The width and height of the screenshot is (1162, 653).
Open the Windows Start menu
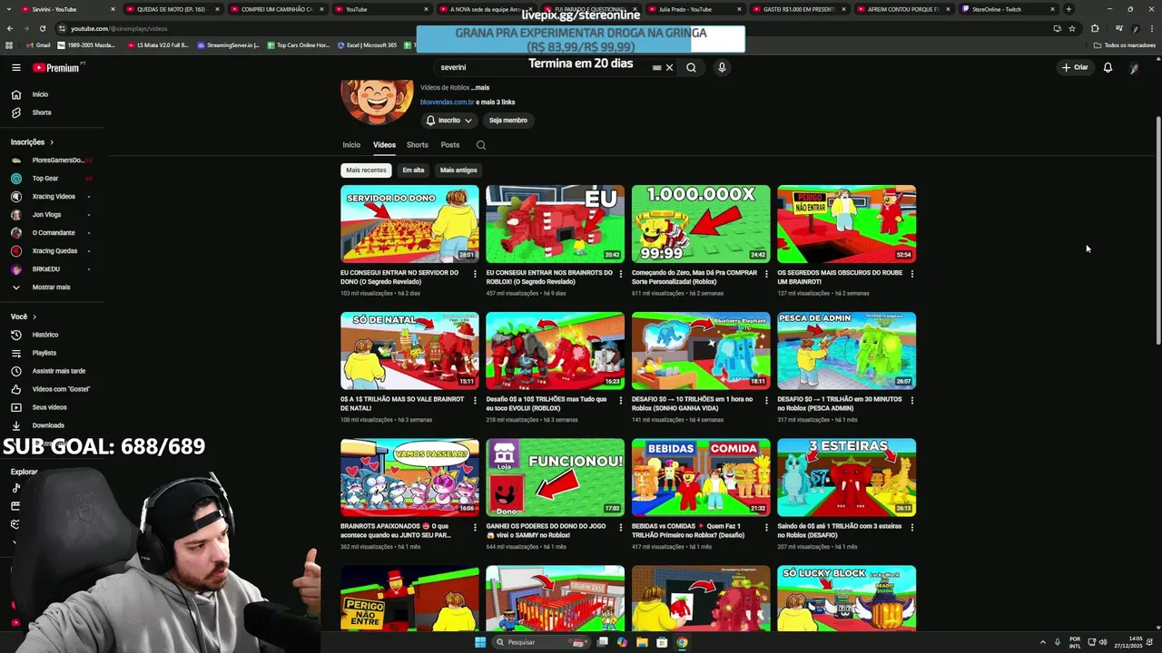point(480,642)
